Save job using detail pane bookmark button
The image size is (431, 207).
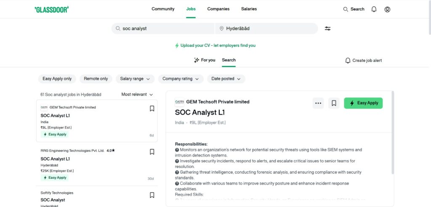tap(334, 103)
